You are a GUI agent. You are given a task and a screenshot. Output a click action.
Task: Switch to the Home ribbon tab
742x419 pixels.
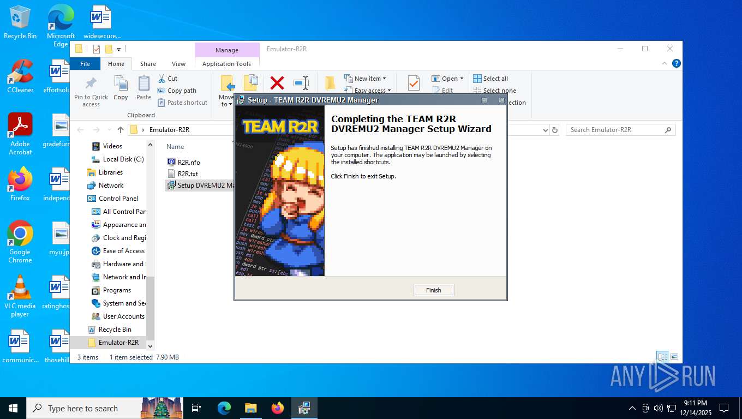[116, 64]
